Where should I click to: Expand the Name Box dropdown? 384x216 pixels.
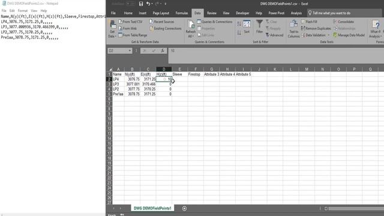(130, 50)
